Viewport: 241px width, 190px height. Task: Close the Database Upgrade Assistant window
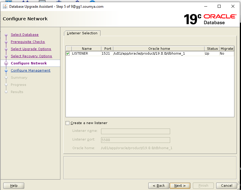pyautogui.click(x=233, y=7)
